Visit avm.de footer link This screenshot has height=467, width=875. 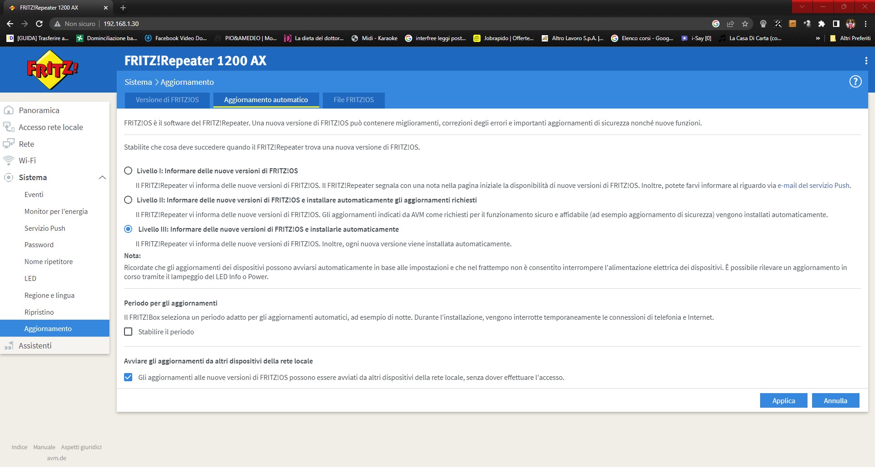tap(57, 458)
